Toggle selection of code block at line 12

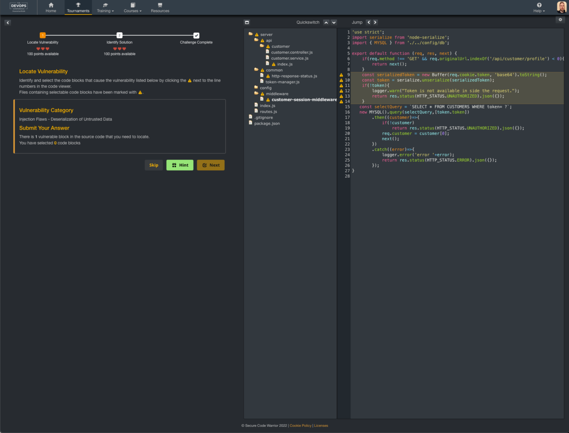[341, 90]
